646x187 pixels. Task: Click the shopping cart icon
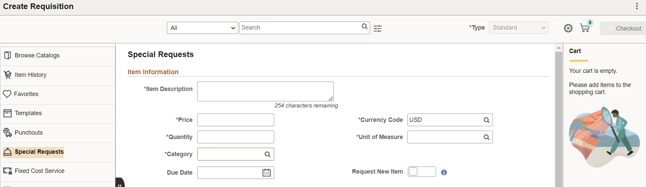pyautogui.click(x=585, y=28)
